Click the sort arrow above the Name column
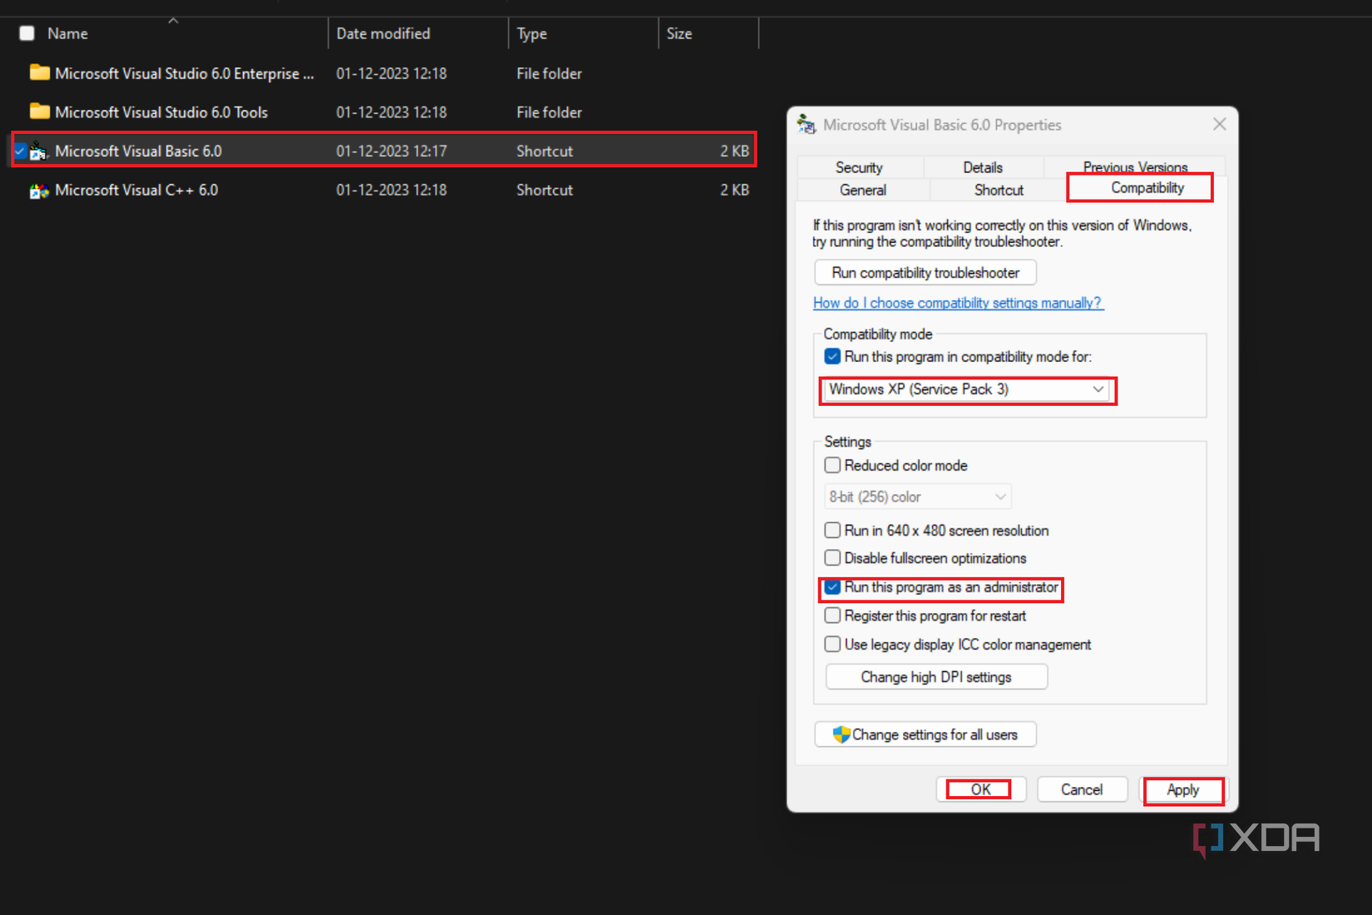Image resolution: width=1372 pixels, height=915 pixels. point(173,20)
